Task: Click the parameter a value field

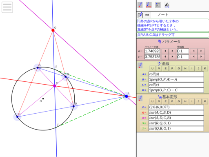Action: click(152, 51)
